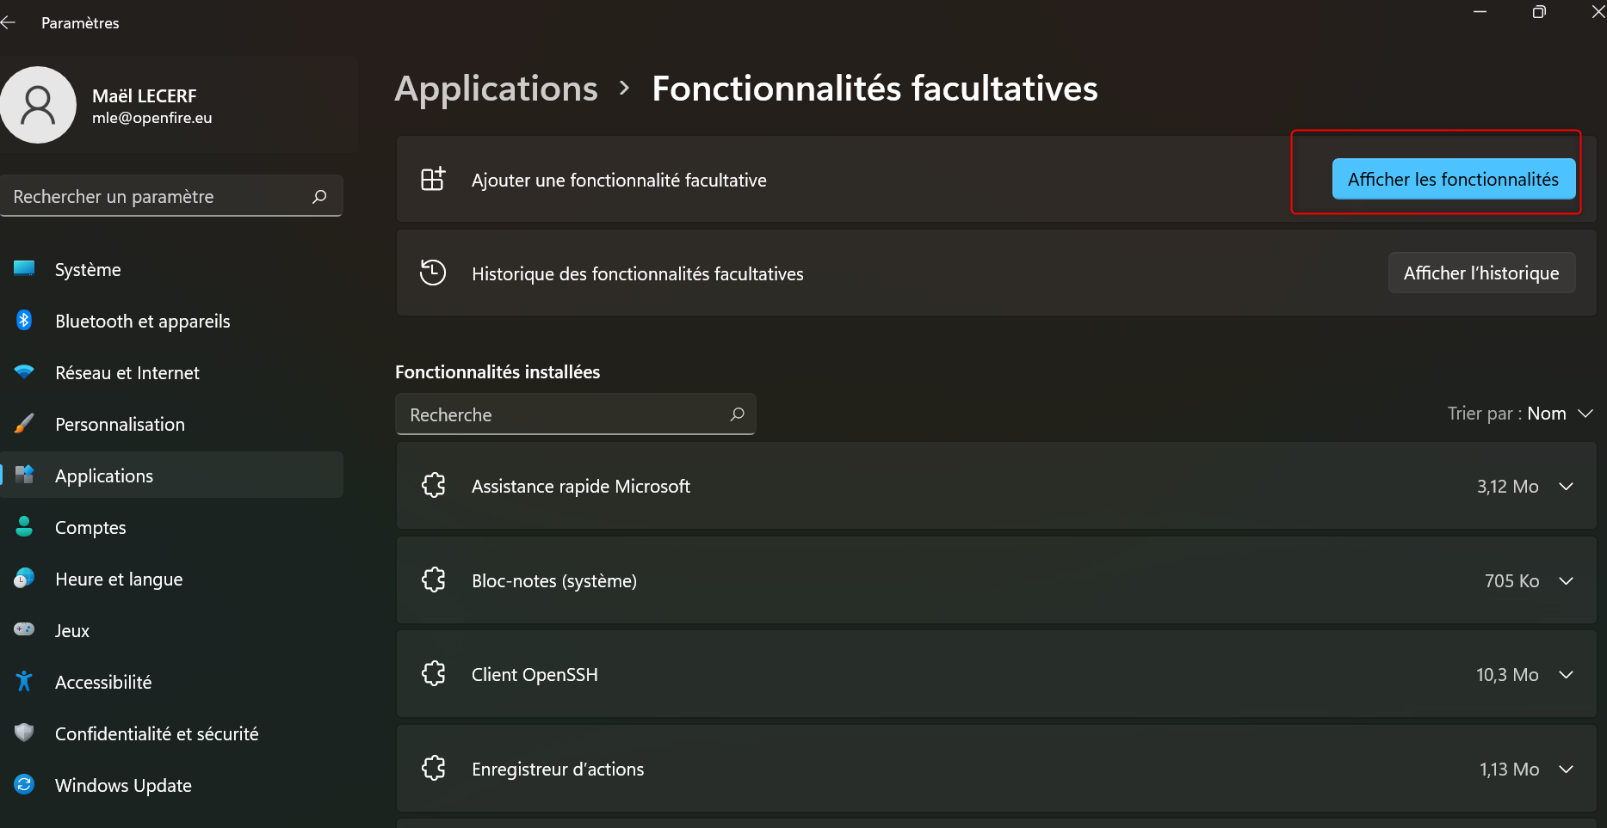Click puzzle icon of Bloc-notes (système)
Viewport: 1607px width, 828px height.
[x=434, y=580]
